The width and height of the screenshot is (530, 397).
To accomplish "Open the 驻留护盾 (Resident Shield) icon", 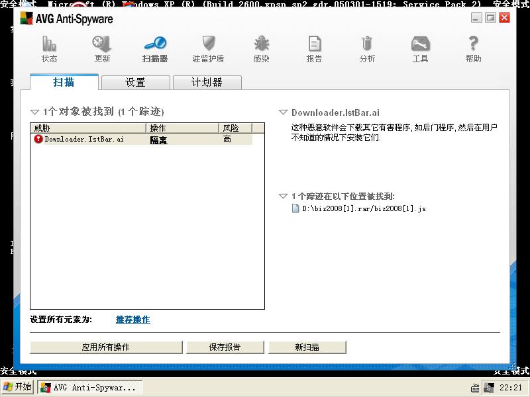I will [x=209, y=44].
